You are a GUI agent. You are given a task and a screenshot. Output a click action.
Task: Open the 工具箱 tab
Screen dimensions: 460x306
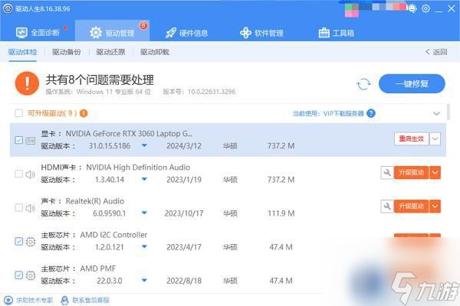(337, 33)
